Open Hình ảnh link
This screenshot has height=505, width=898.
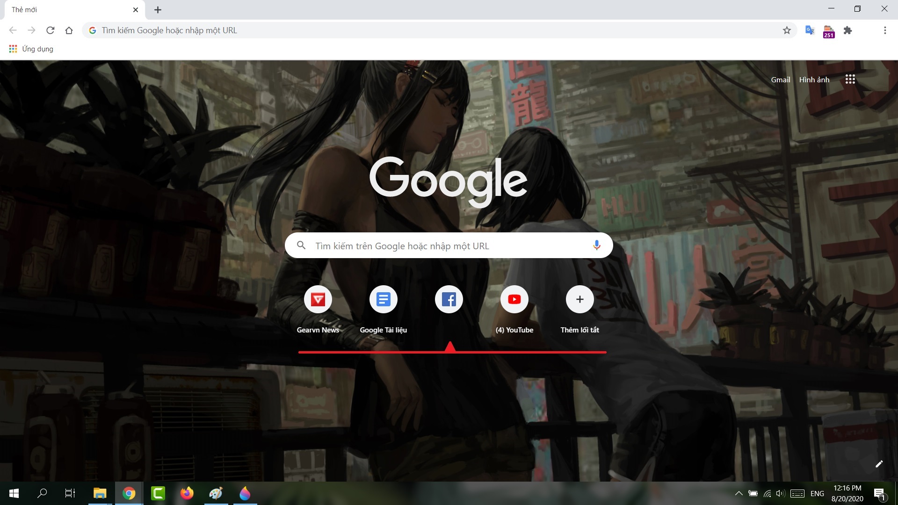814,79
